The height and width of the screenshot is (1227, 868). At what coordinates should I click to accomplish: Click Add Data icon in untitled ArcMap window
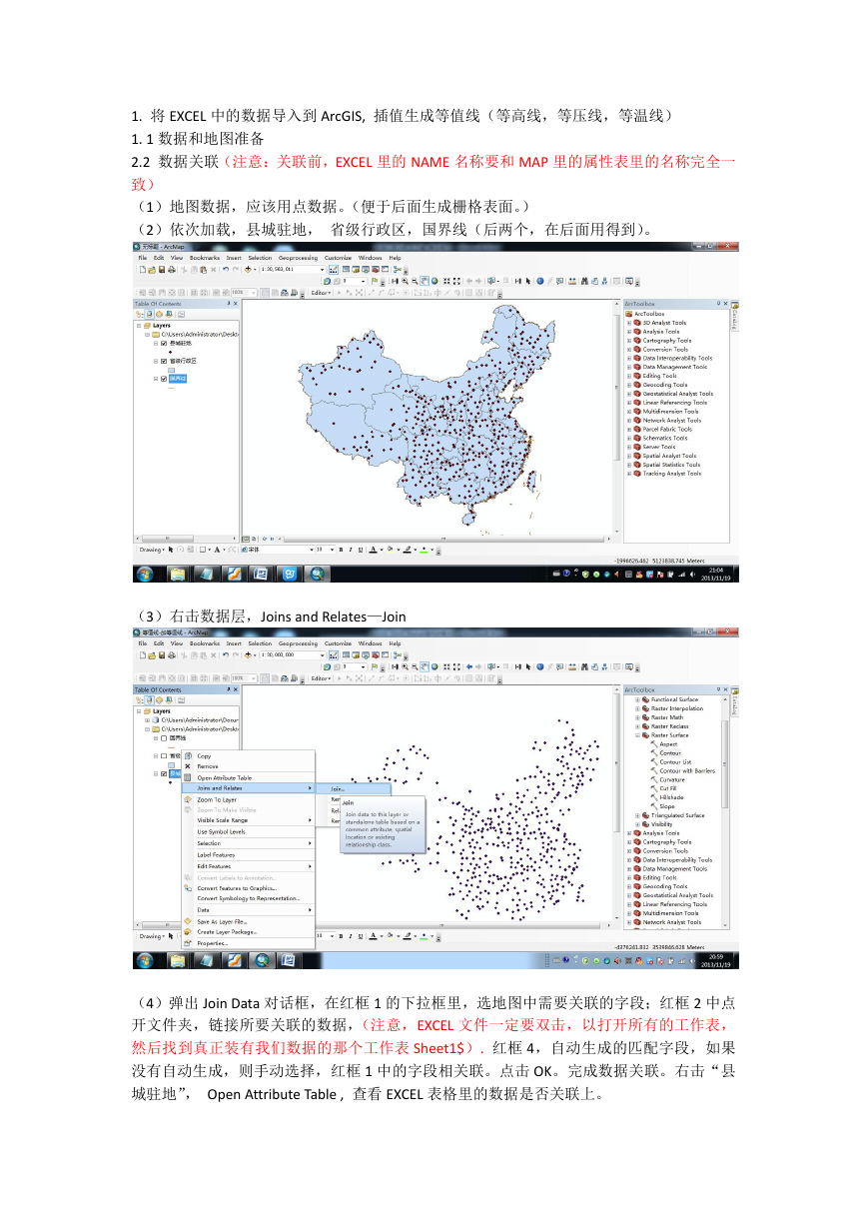[x=247, y=270]
